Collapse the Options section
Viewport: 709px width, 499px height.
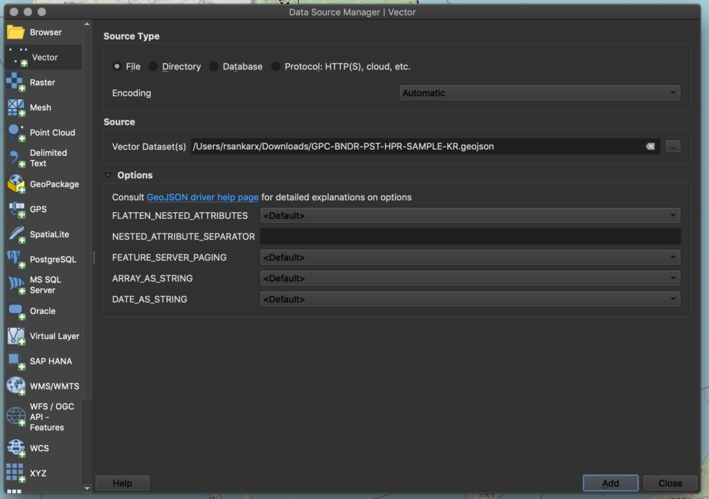coord(107,175)
